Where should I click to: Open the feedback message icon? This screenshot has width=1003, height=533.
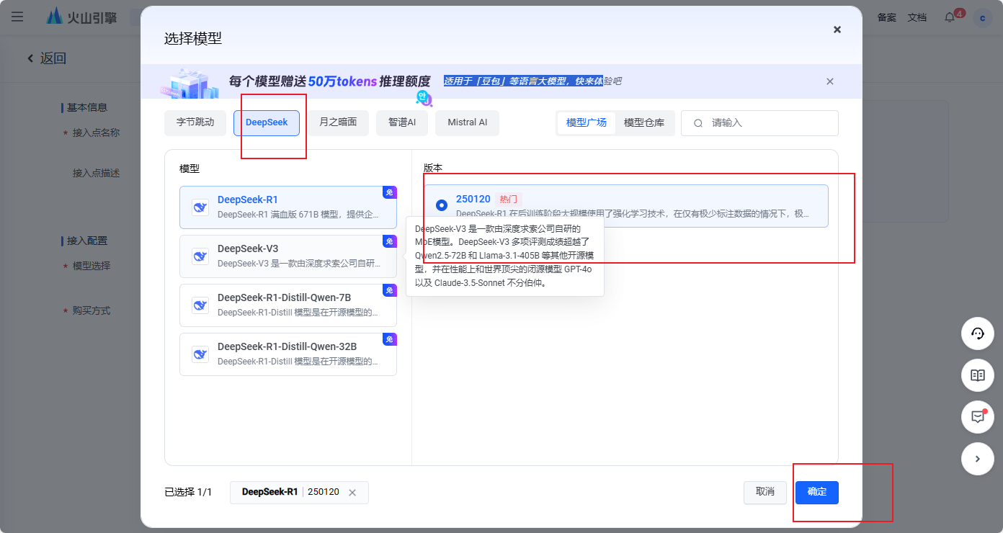click(978, 417)
